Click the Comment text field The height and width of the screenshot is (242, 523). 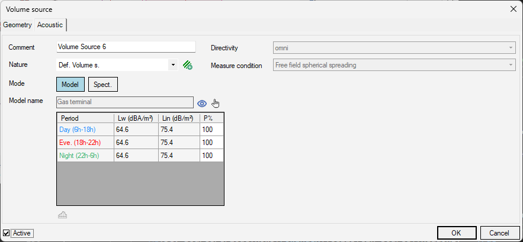click(x=126, y=47)
